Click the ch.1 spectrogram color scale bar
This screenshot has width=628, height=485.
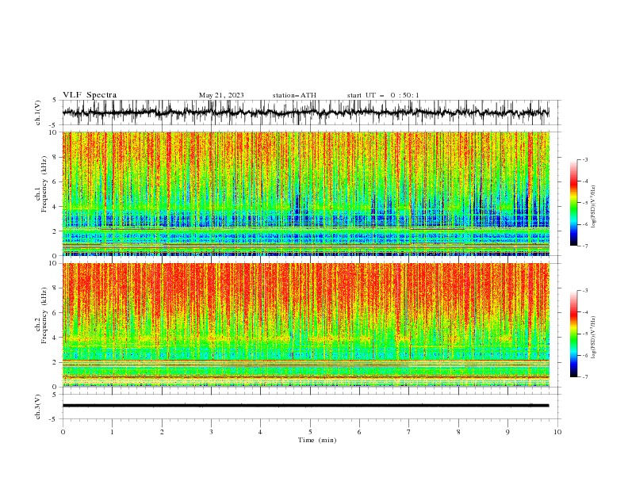point(573,203)
